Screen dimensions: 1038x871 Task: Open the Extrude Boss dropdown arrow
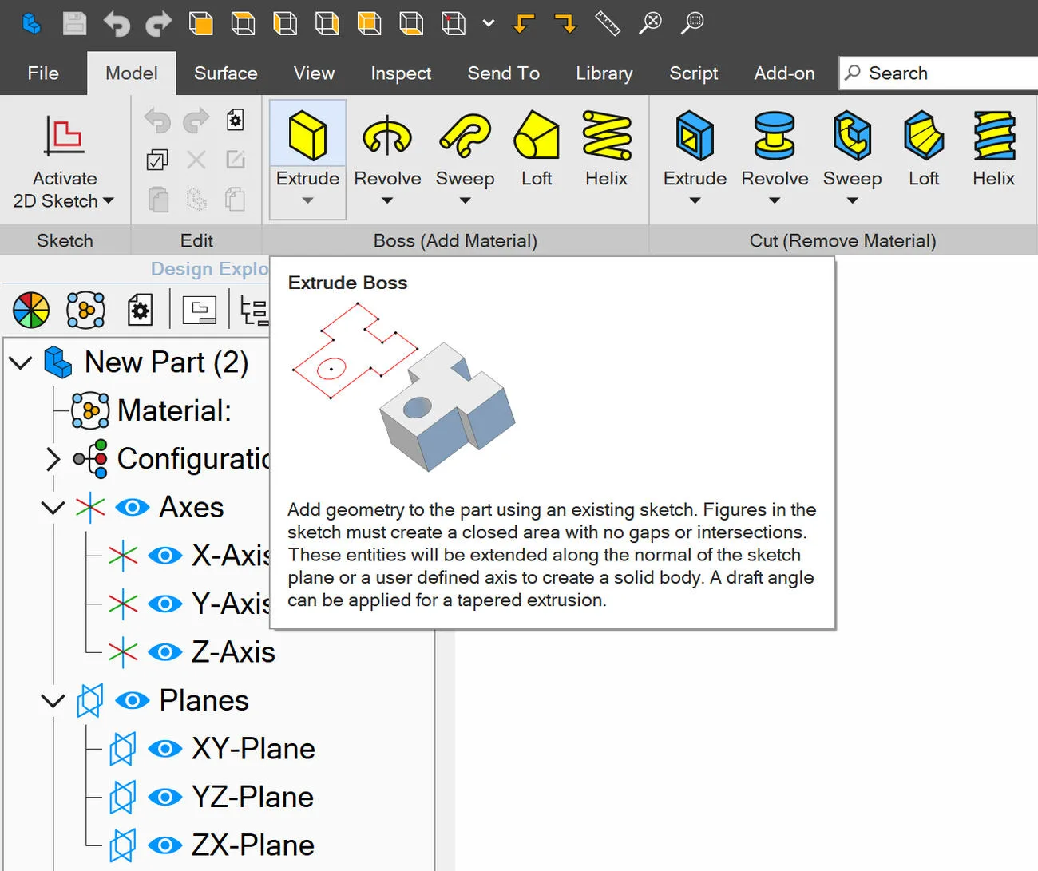pos(307,200)
